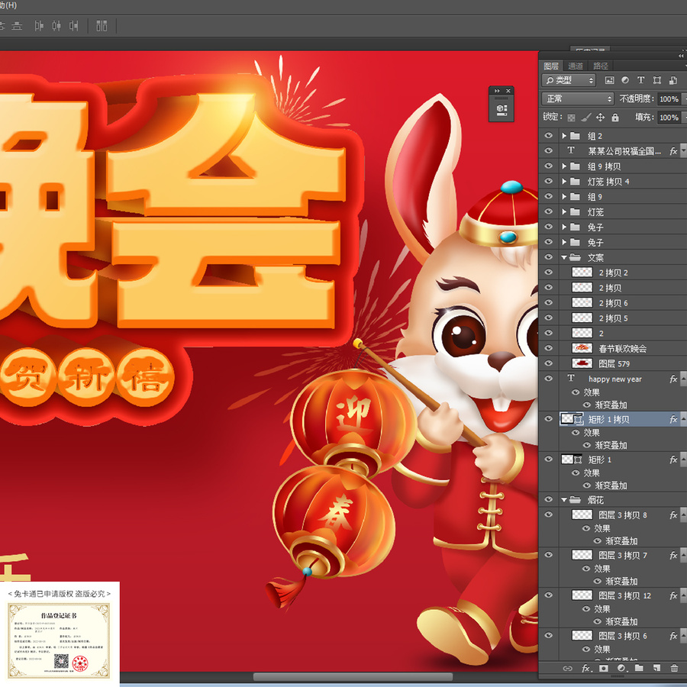Switch to 通道 tab

(576, 66)
